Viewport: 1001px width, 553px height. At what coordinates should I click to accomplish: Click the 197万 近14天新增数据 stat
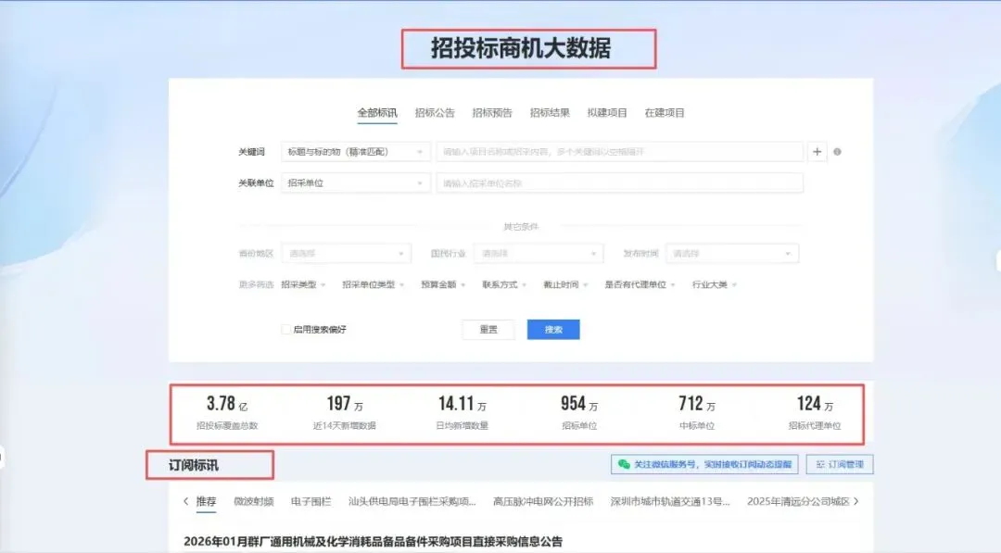coord(345,413)
